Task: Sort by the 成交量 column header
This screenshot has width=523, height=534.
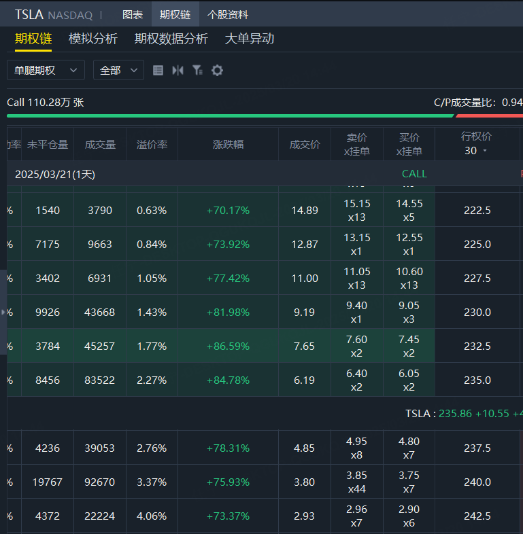Action: (100, 144)
